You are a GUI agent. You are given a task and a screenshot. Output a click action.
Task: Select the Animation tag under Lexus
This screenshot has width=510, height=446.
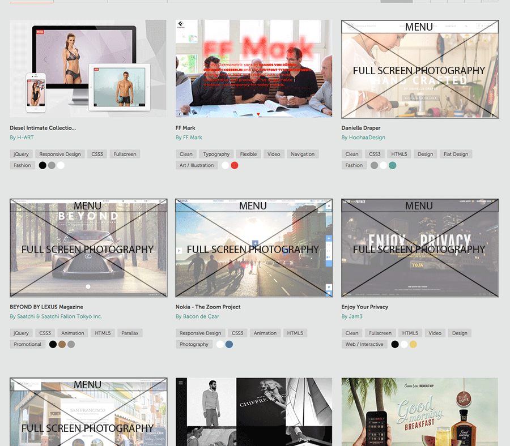[x=73, y=333]
